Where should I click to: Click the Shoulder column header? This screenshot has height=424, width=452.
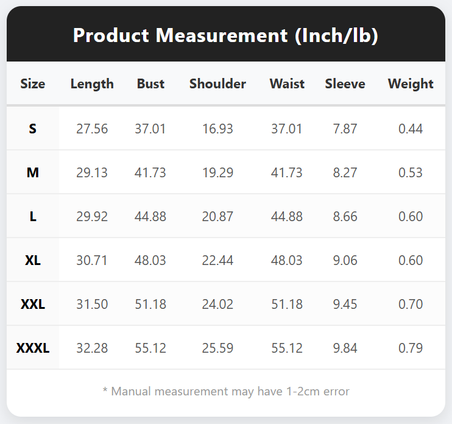click(x=217, y=84)
